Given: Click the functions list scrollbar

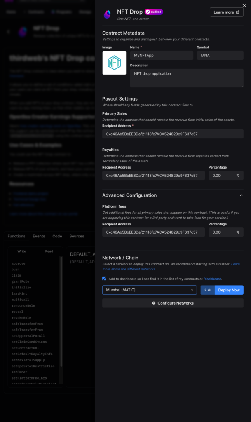Looking at the screenshot, I should coord(61,312).
